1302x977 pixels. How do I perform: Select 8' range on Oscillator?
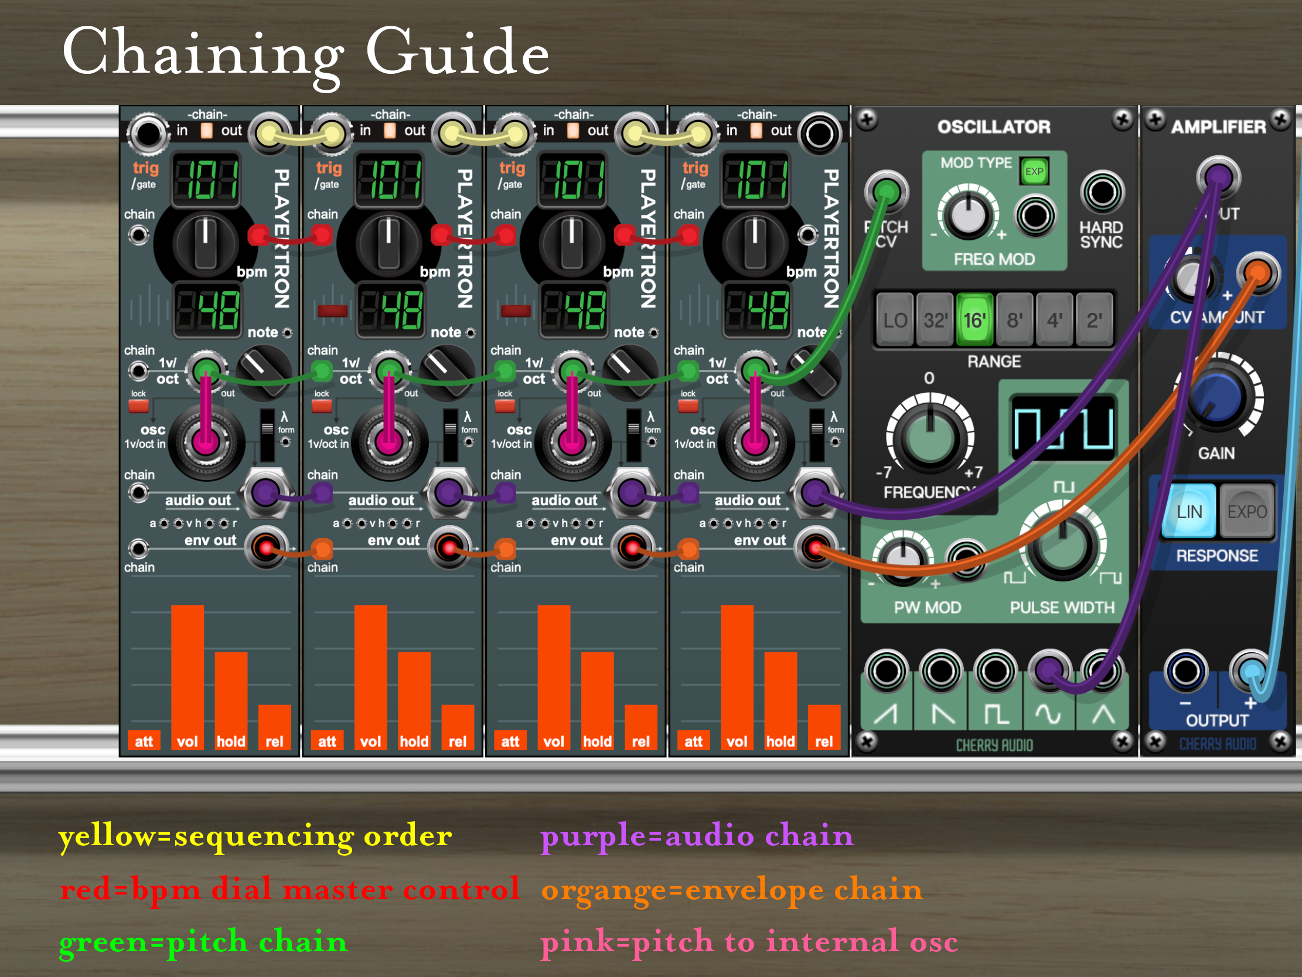[x=1015, y=320]
